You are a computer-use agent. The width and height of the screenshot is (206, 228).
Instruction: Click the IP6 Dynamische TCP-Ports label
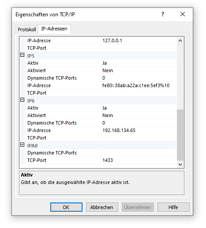(52, 123)
